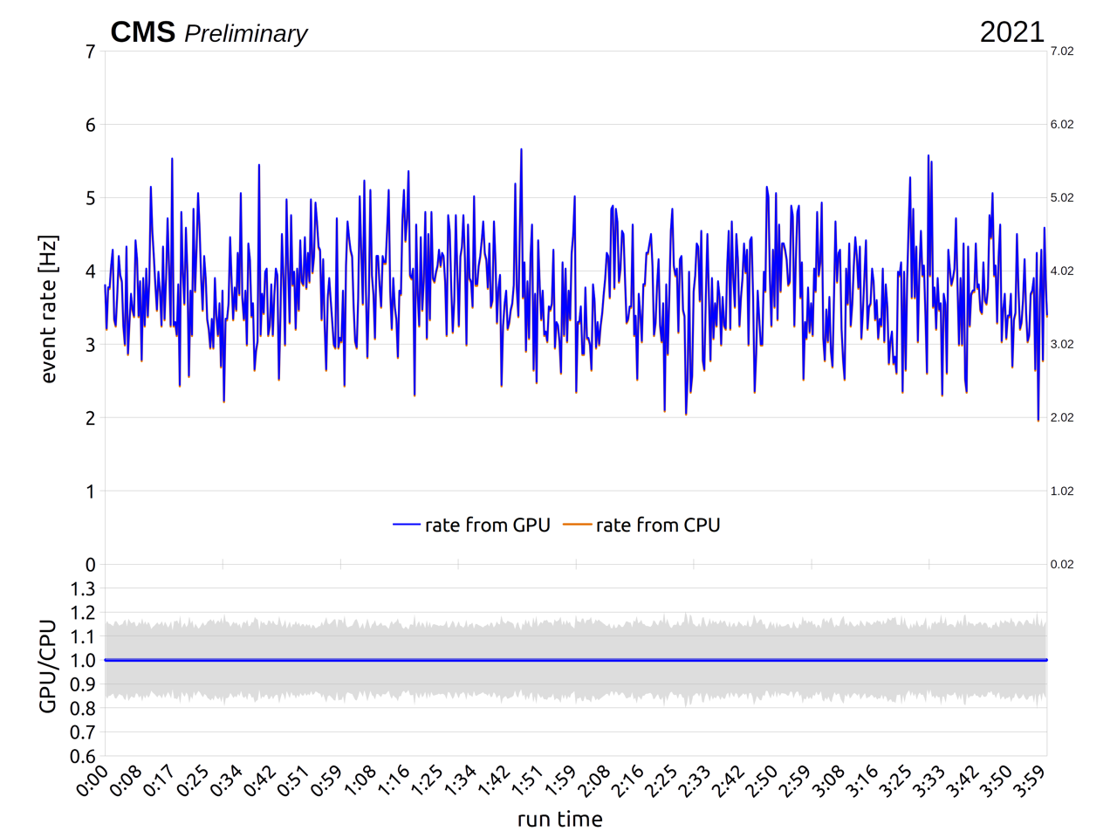
Task: Click ratio axis tick '0.6'
Action: pos(83,756)
